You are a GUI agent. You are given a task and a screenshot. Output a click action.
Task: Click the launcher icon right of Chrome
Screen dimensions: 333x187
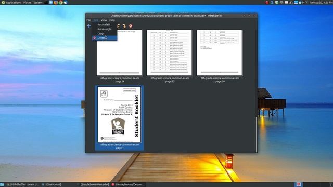[x=66, y=2]
